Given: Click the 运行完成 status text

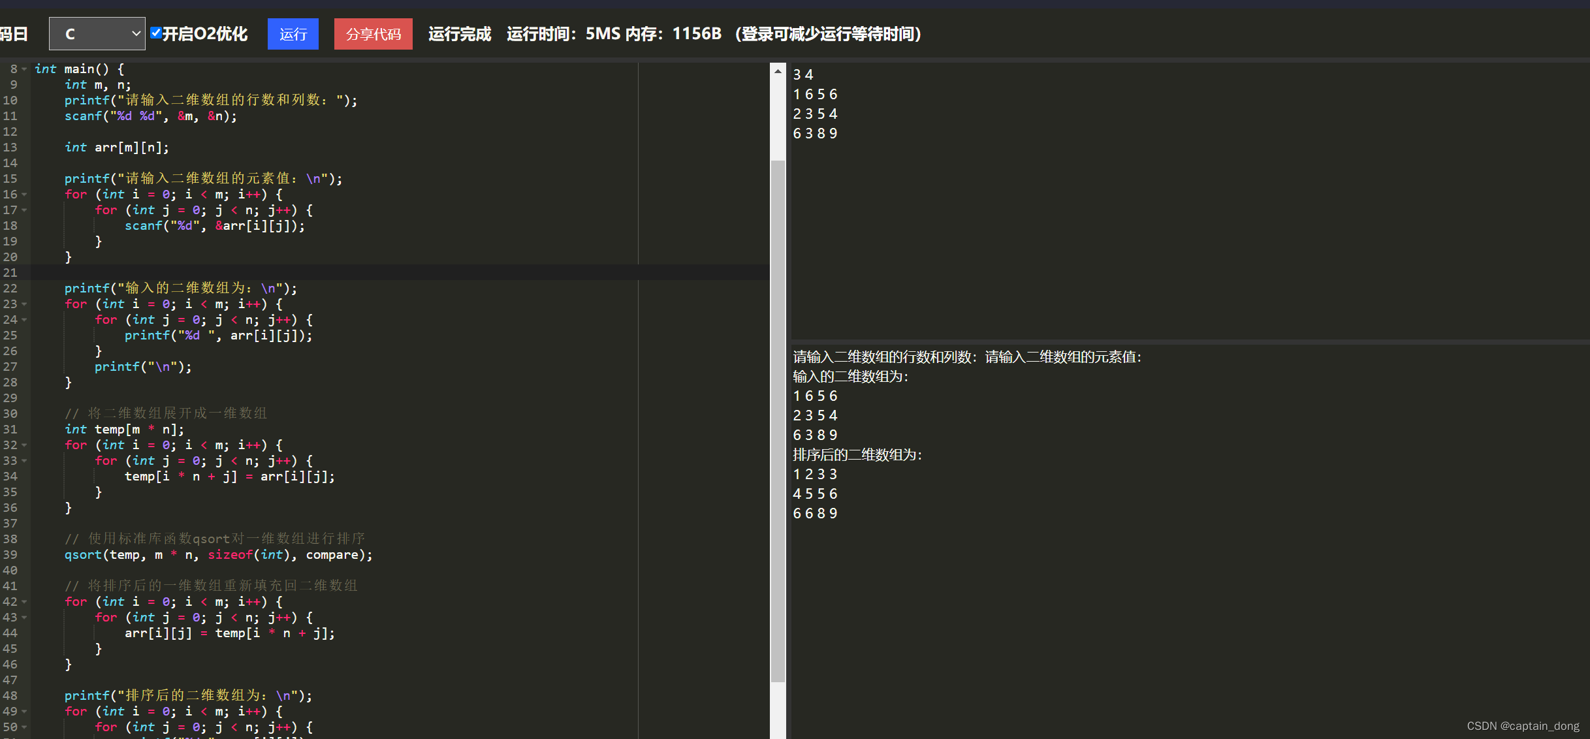Looking at the screenshot, I should [460, 34].
